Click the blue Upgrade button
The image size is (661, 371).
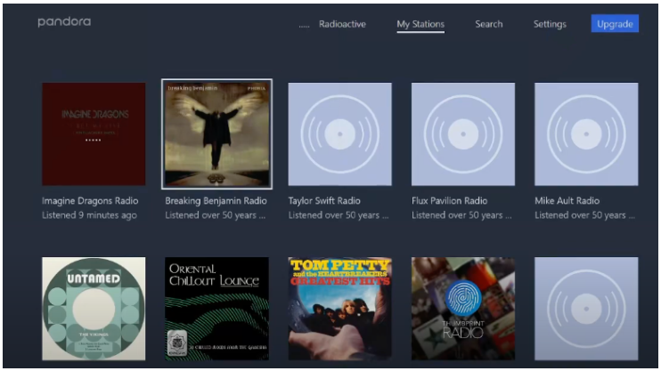(x=615, y=24)
